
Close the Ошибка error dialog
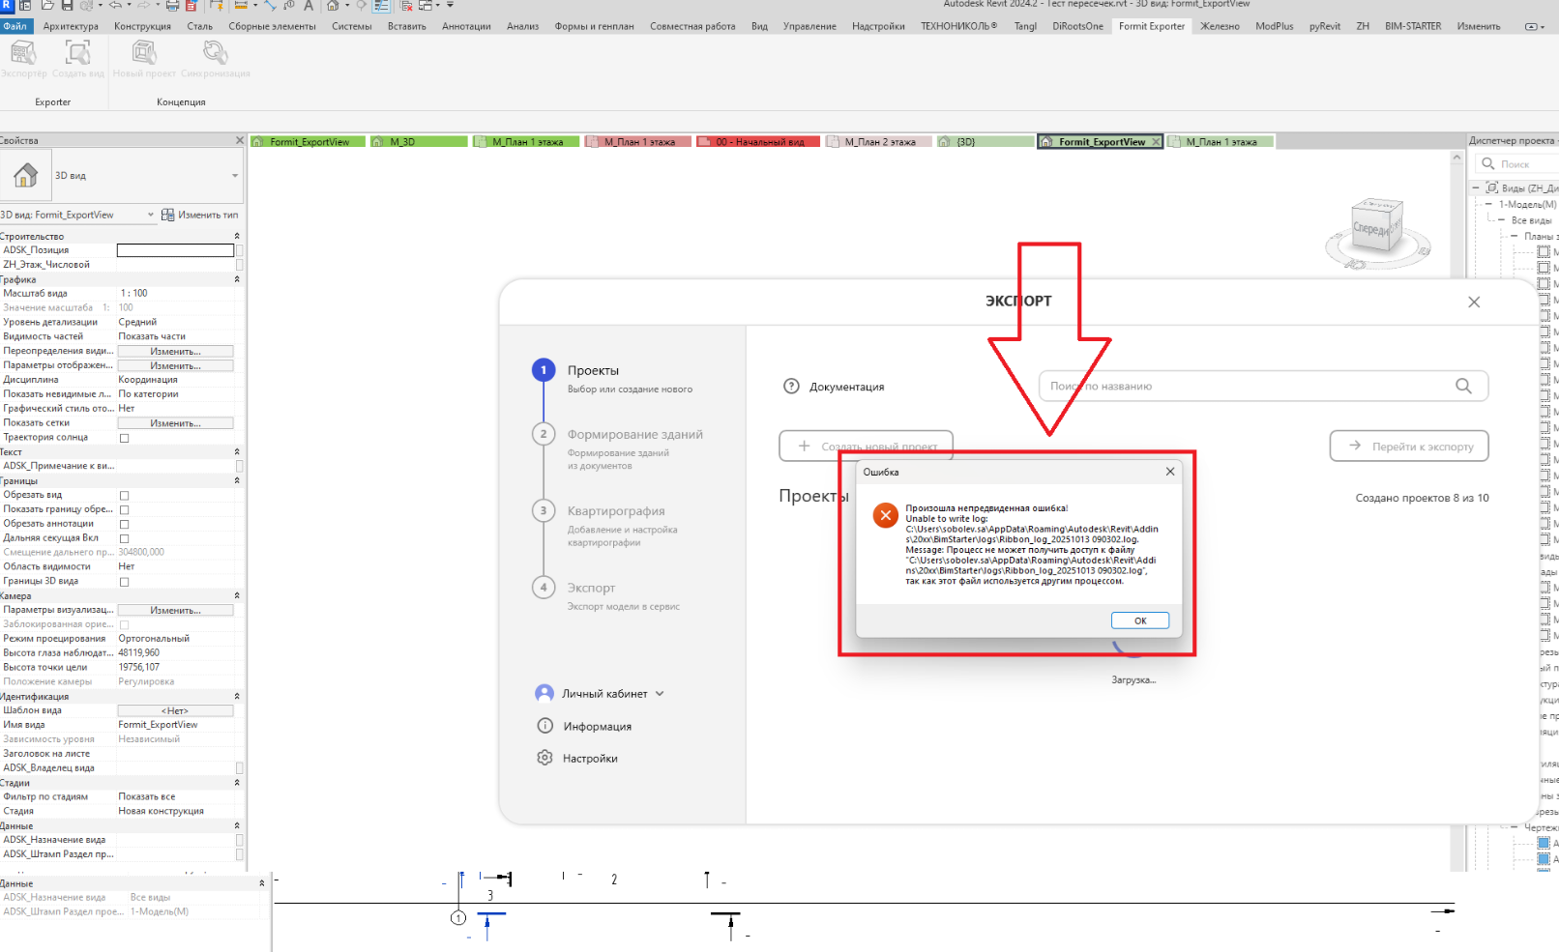point(1170,472)
